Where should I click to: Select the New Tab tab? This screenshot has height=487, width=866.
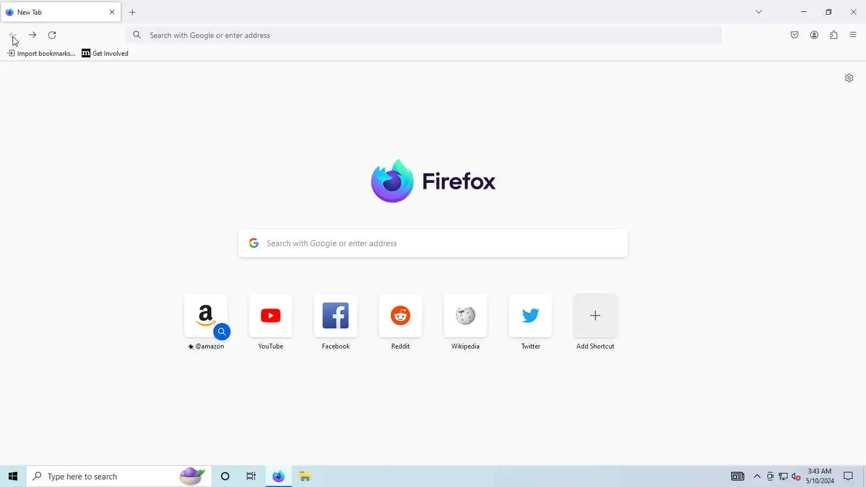coord(61,12)
